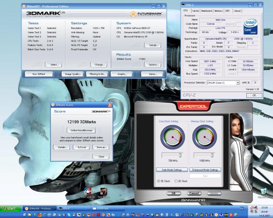The height and width of the screenshot is (218, 273).
Task: Switch to the CPU-Z taskbar button
Action: [74, 208]
